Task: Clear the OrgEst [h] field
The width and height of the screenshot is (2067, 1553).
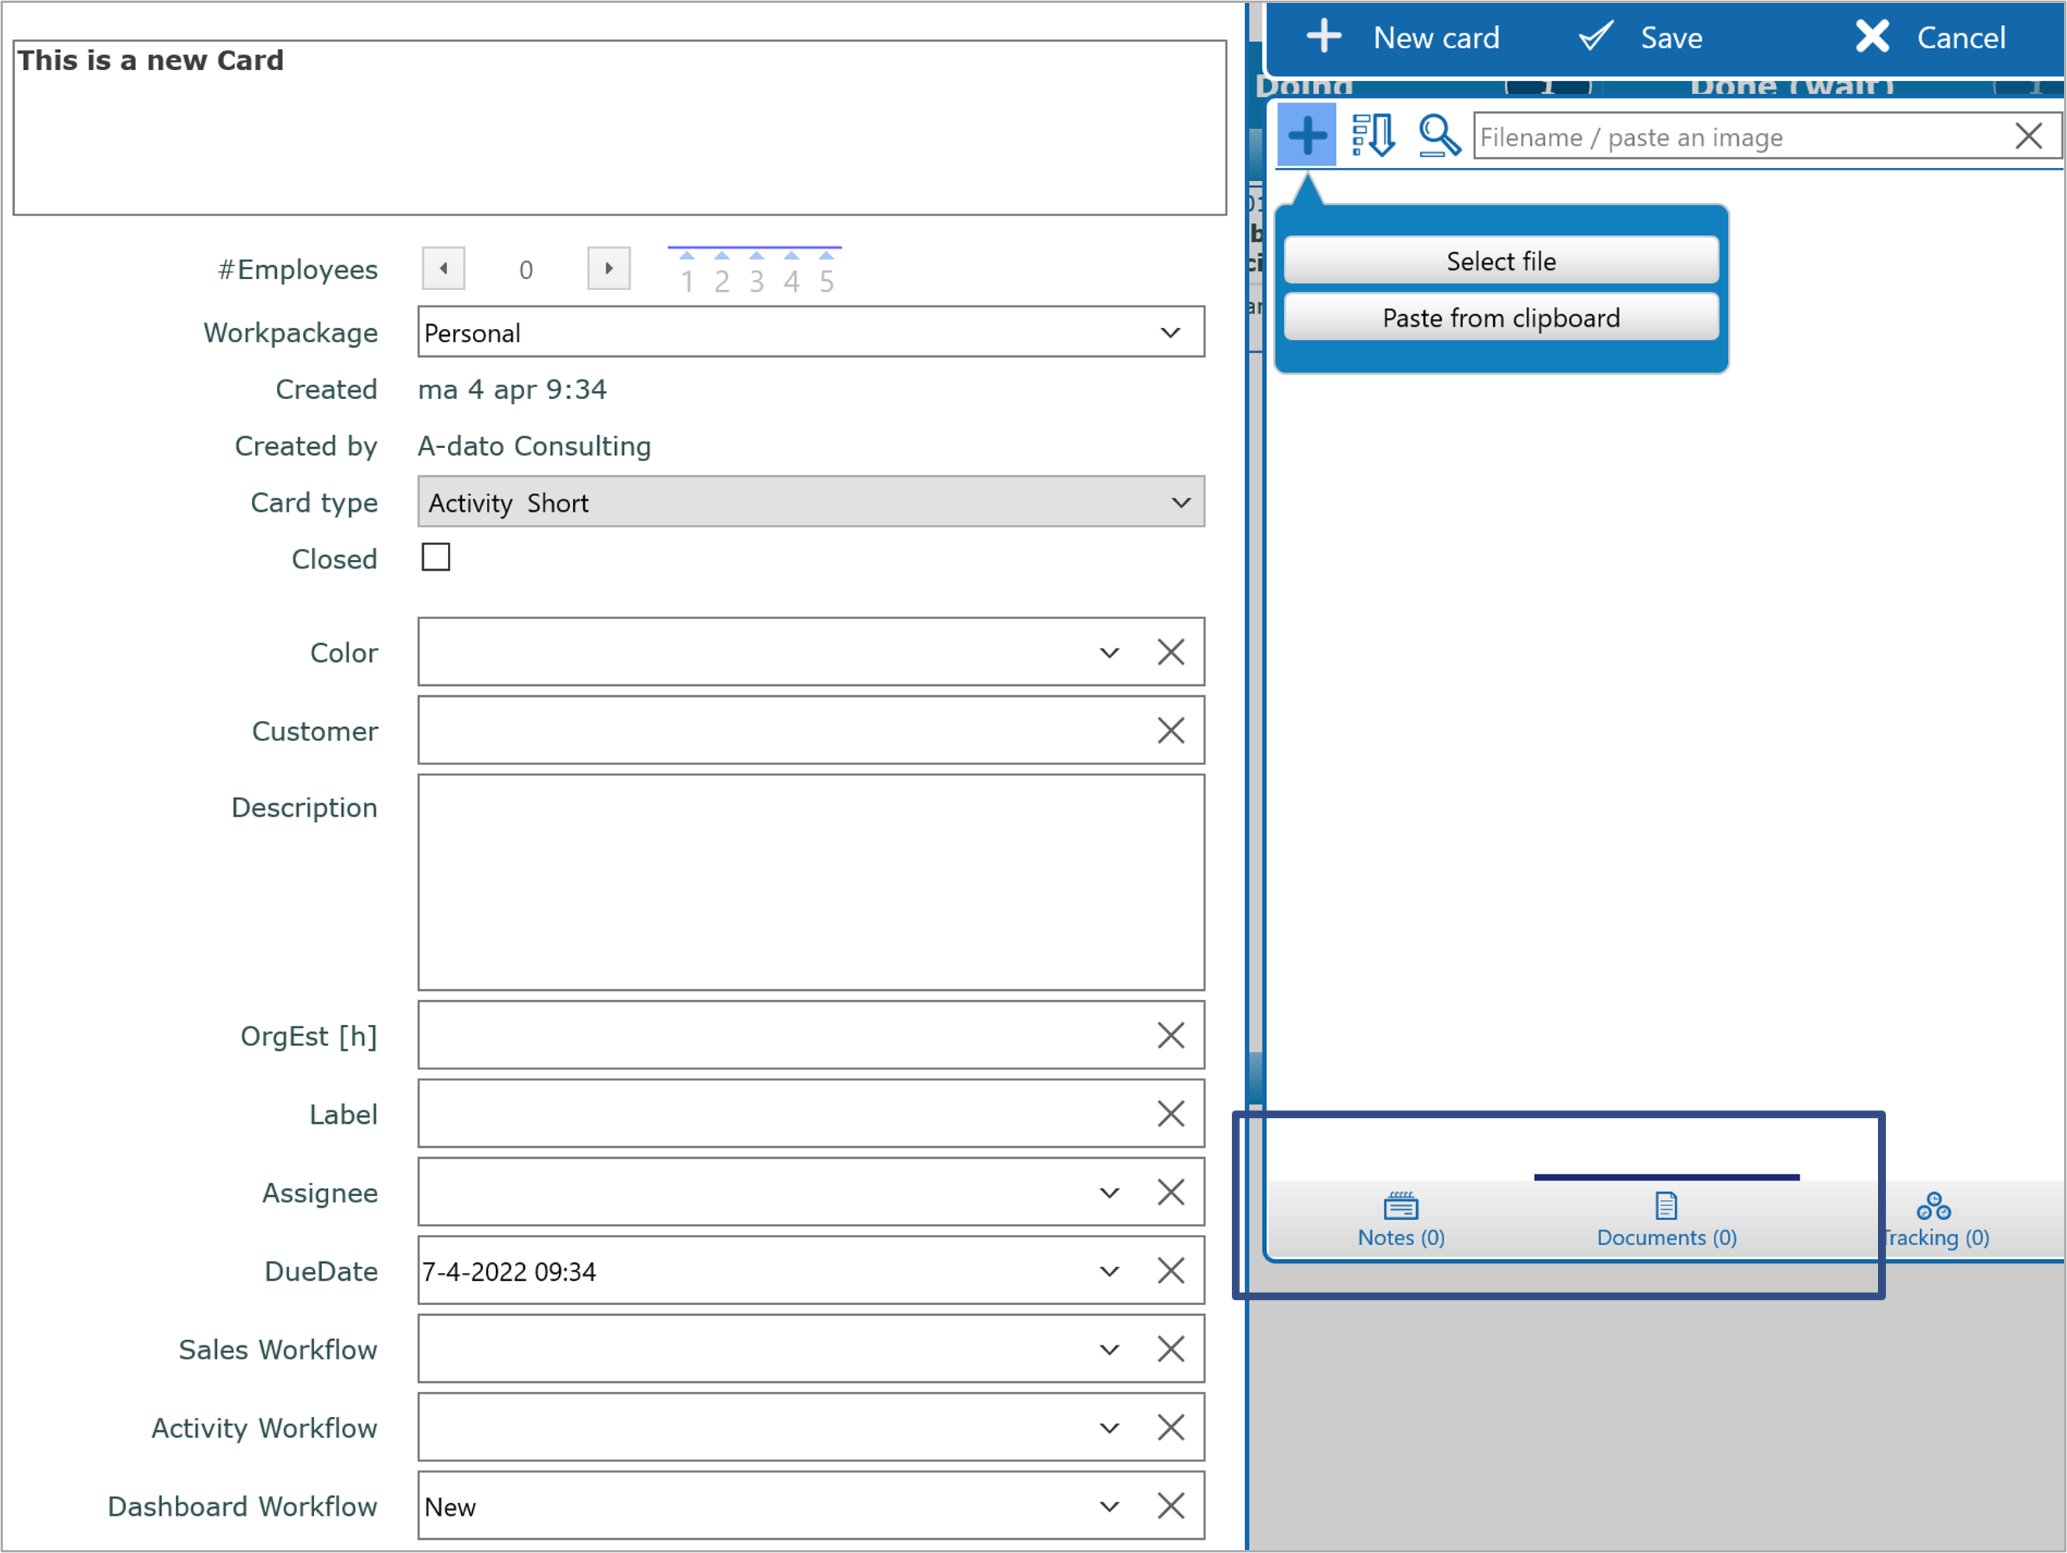Action: coord(1171,1035)
